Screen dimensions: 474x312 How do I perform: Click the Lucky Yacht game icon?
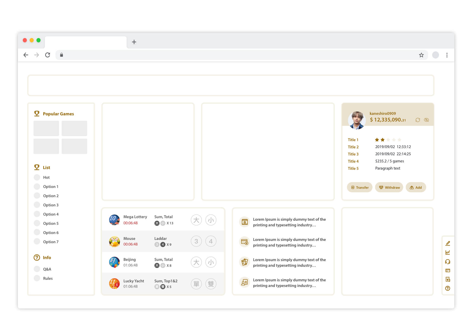pos(114,284)
